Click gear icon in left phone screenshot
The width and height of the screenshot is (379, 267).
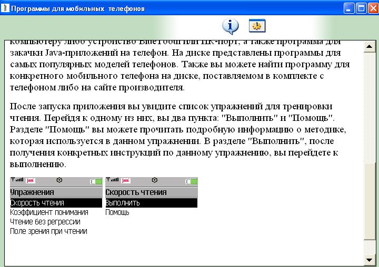59,180
